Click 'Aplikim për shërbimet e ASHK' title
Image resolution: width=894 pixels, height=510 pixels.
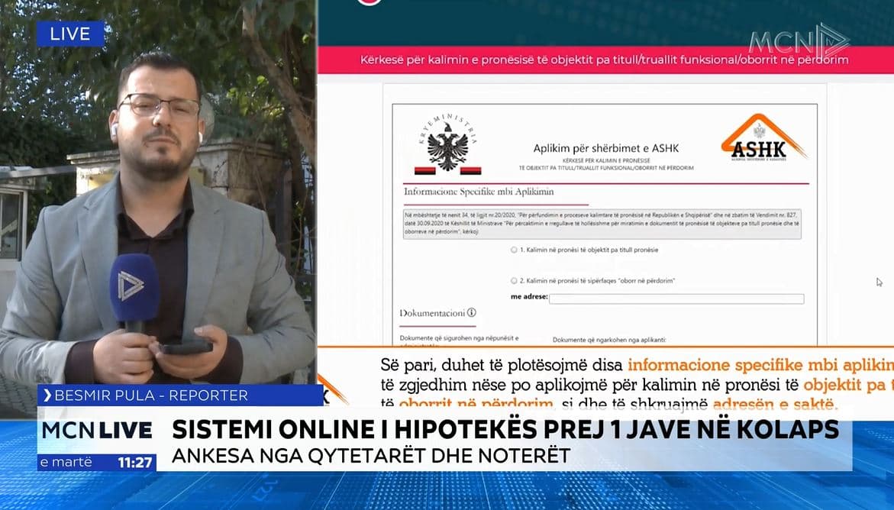606,148
